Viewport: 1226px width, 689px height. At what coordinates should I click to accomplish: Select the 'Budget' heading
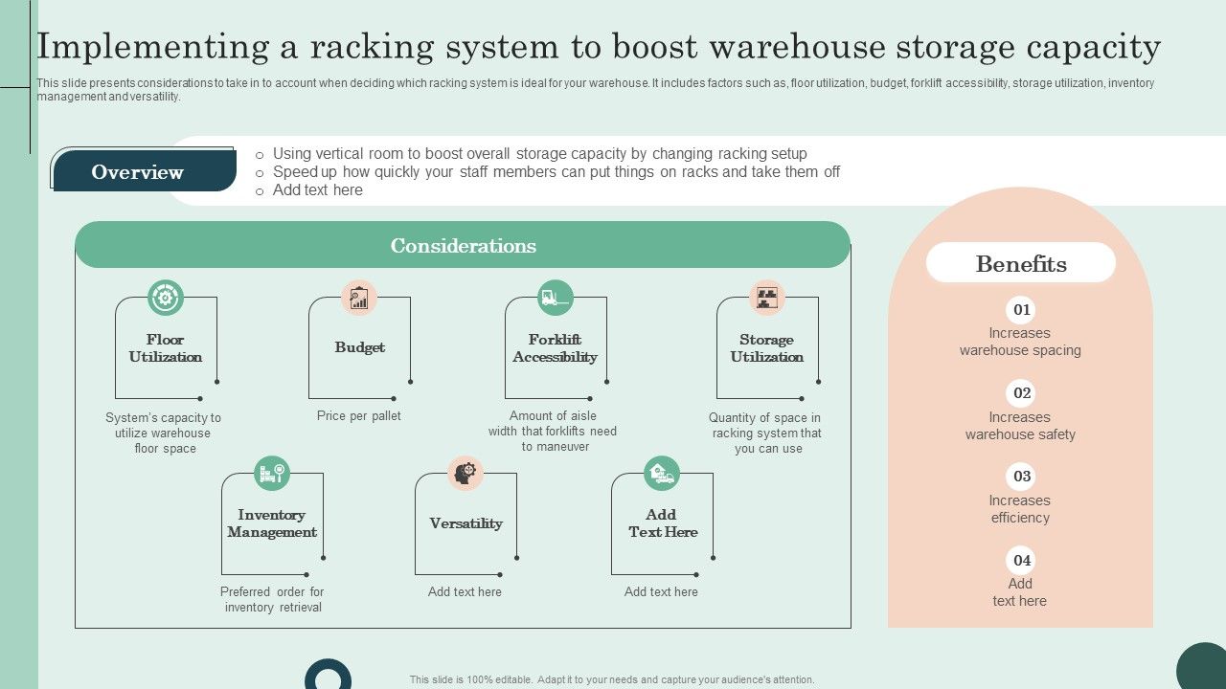(x=360, y=347)
